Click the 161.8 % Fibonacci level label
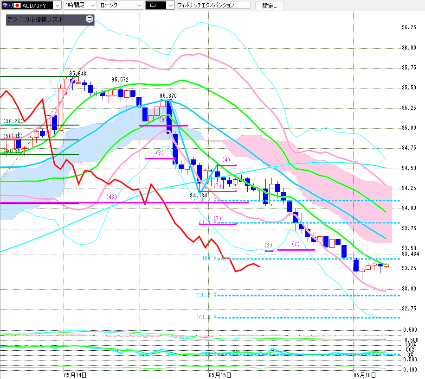This screenshot has width=425, height=379. click(206, 317)
